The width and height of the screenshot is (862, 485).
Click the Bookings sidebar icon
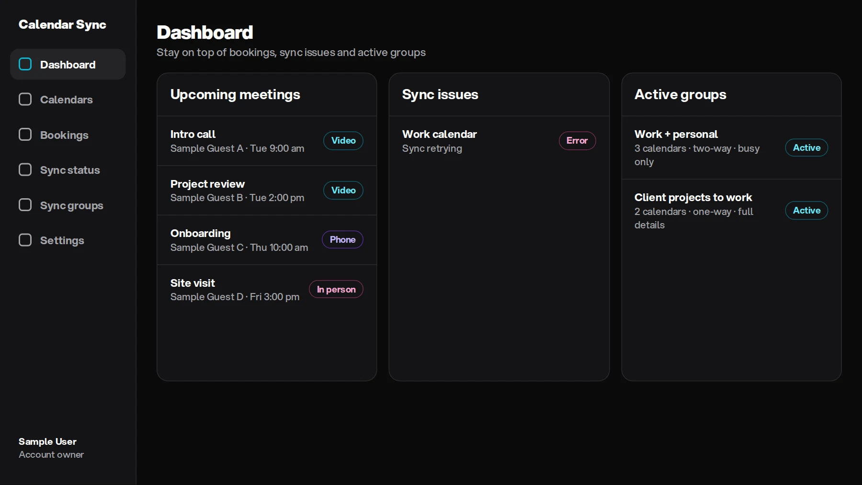[25, 135]
